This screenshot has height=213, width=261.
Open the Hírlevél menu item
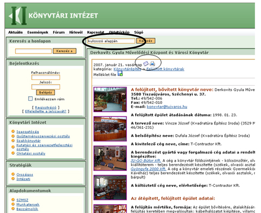(76, 32)
